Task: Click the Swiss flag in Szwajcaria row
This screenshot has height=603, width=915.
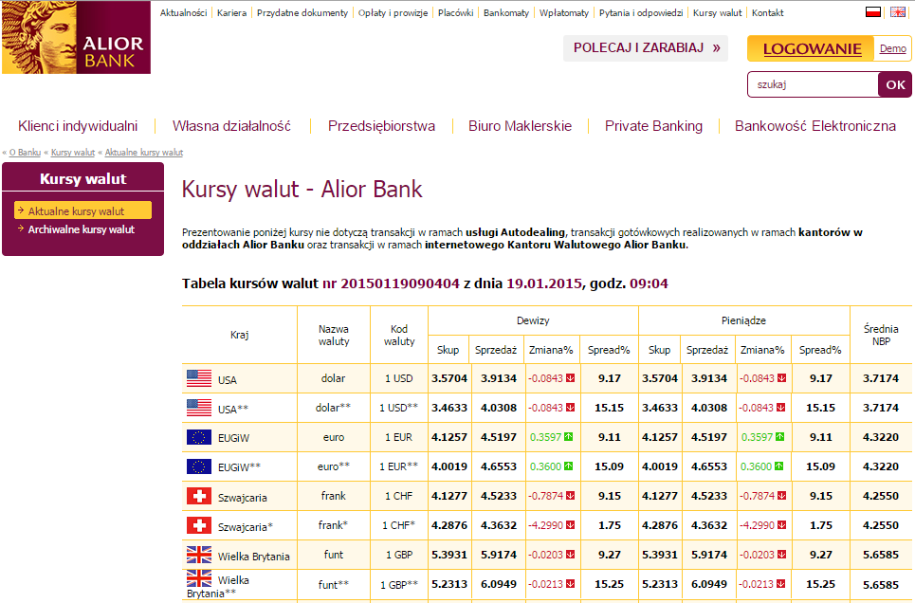Action: [199, 496]
